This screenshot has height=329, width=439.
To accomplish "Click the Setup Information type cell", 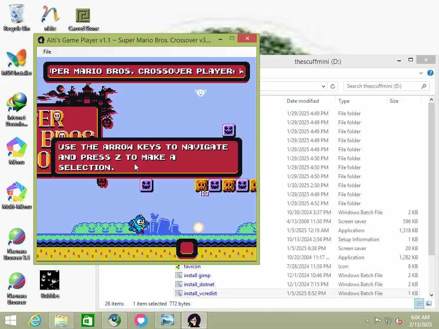I will [x=359, y=239].
